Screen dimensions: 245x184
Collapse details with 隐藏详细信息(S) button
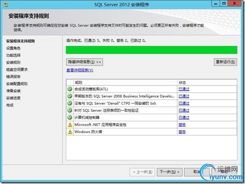tap(84, 62)
